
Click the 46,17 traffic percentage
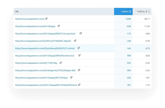[147, 19]
